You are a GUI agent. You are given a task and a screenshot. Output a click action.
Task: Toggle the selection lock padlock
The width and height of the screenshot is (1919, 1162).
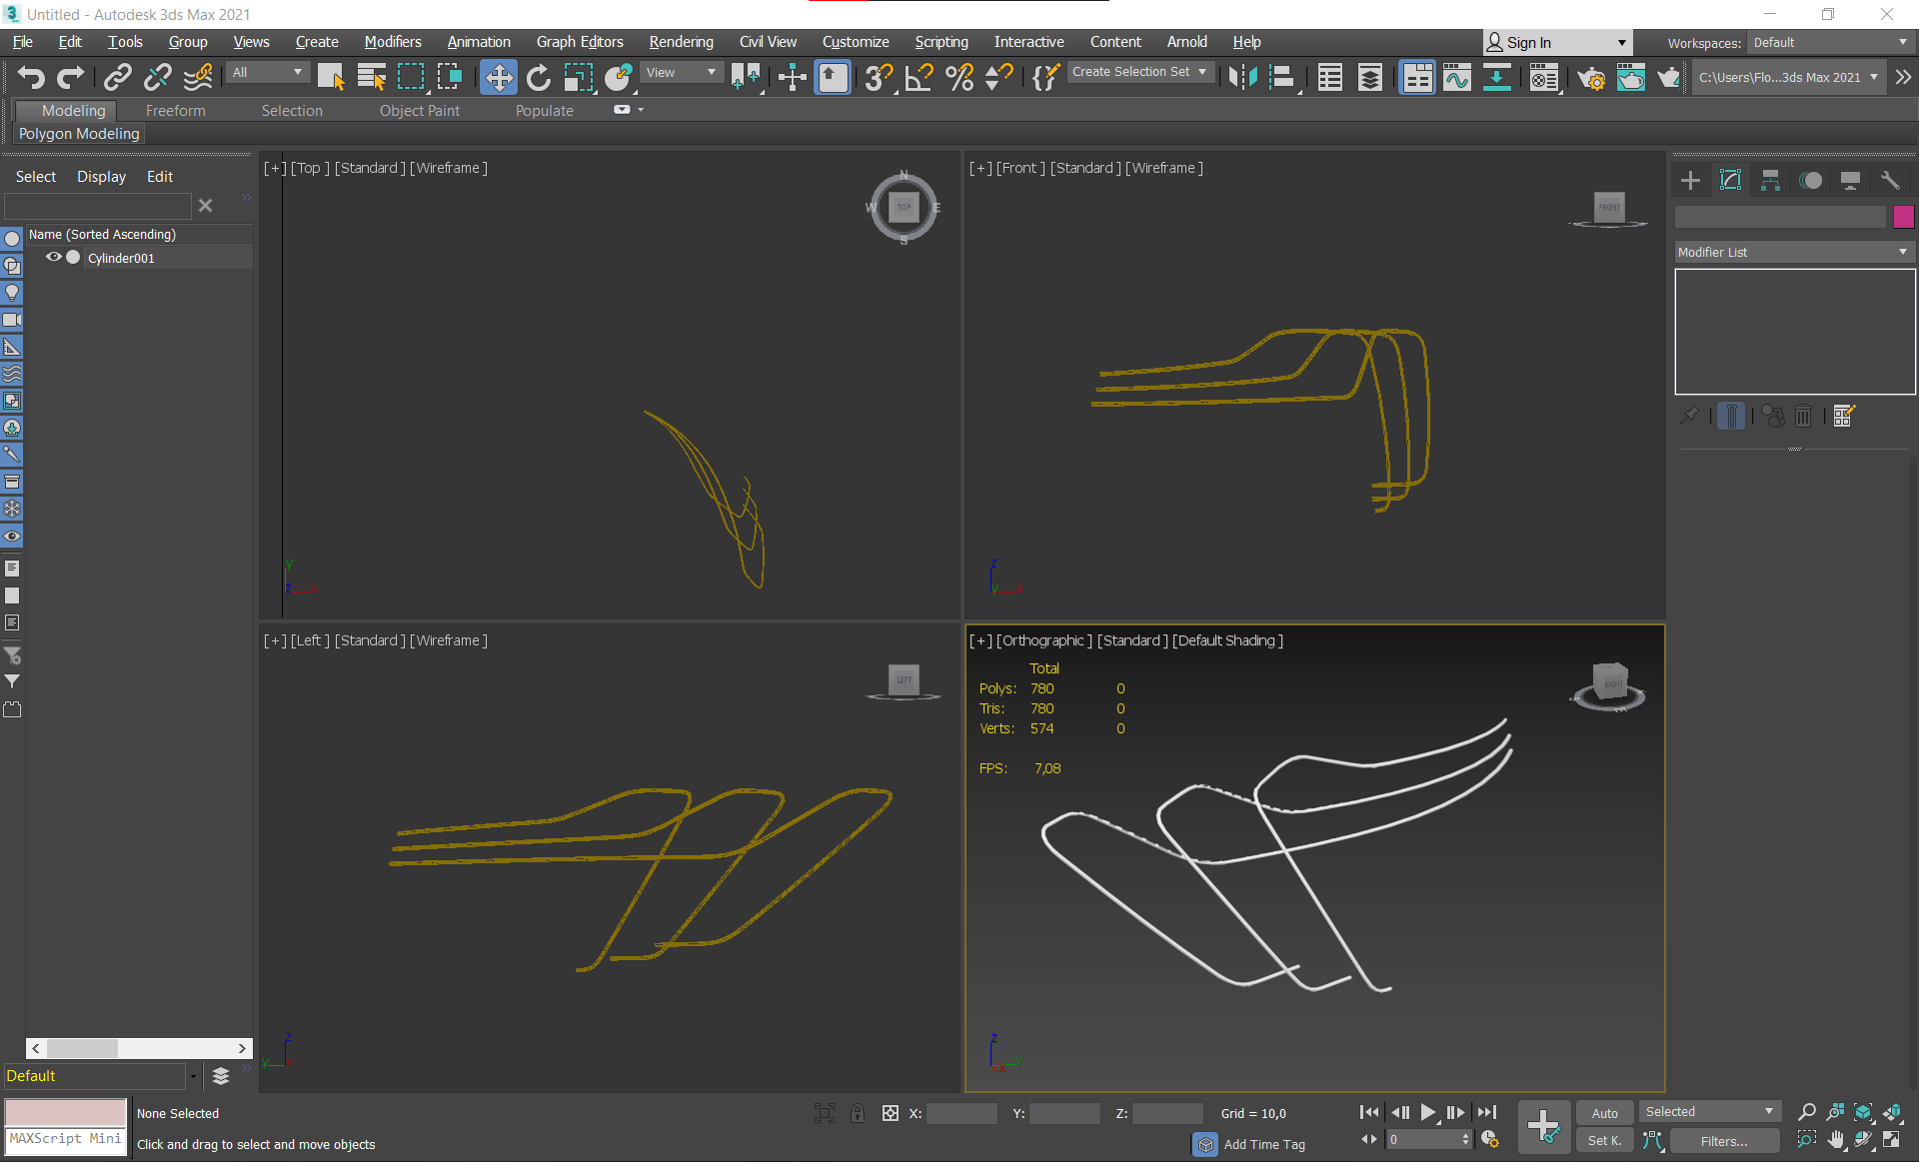858,1113
